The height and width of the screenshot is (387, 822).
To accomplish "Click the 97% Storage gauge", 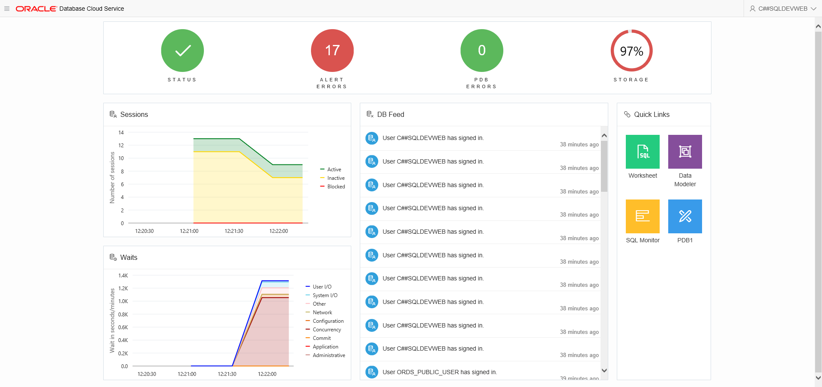I will [632, 51].
